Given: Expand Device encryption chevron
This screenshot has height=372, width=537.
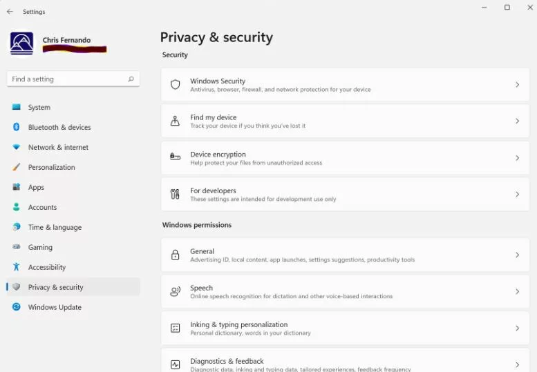Looking at the screenshot, I should coord(517,157).
